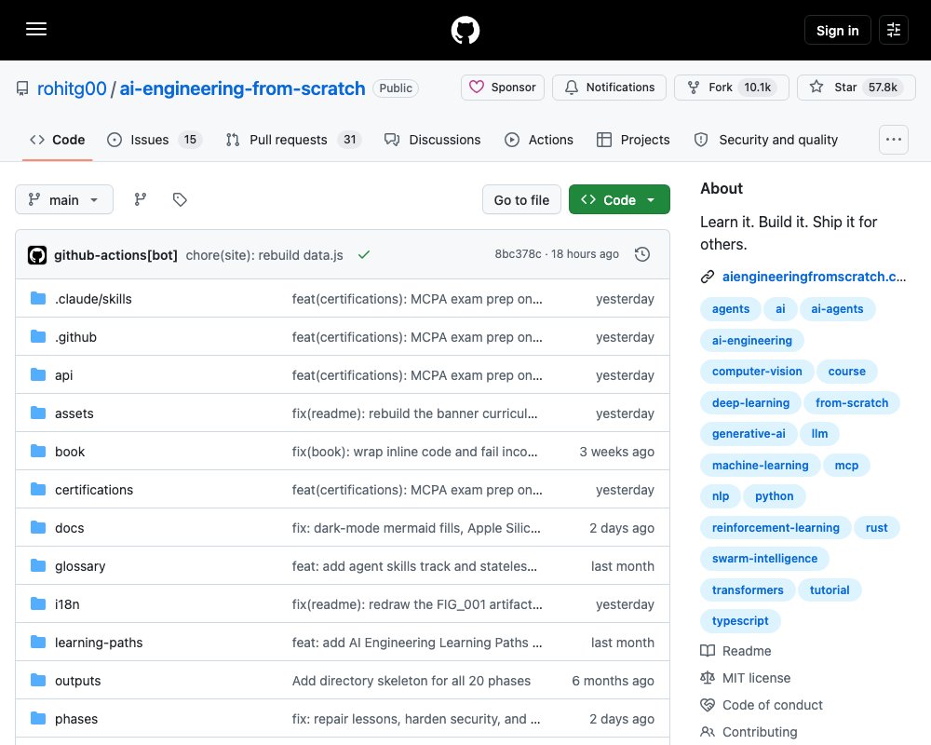Screen dimensions: 931x745
Task: Open the hamburger navigation menu
Action: (36, 29)
